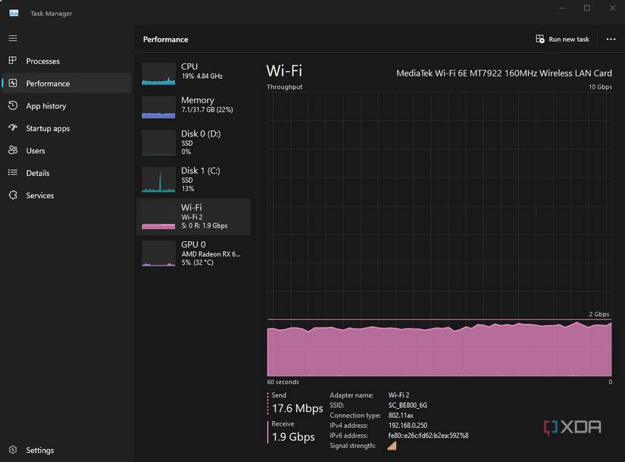Open the Processes page
Screen dimensions: 625x462
tap(66, 61)
